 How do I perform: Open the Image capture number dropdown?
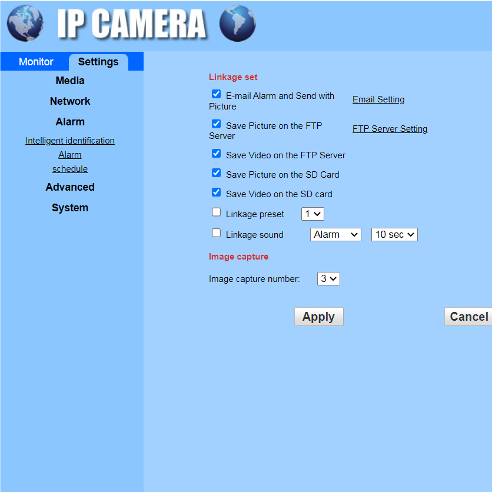[328, 278]
